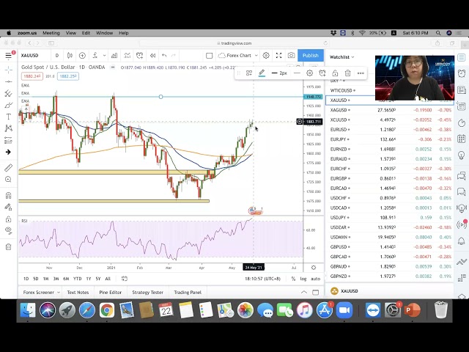Change line color with pencil color swatch

point(262,73)
